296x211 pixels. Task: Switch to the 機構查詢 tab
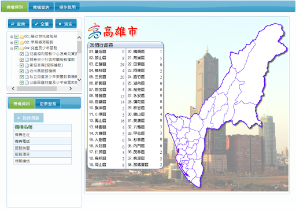[x=41, y=8]
